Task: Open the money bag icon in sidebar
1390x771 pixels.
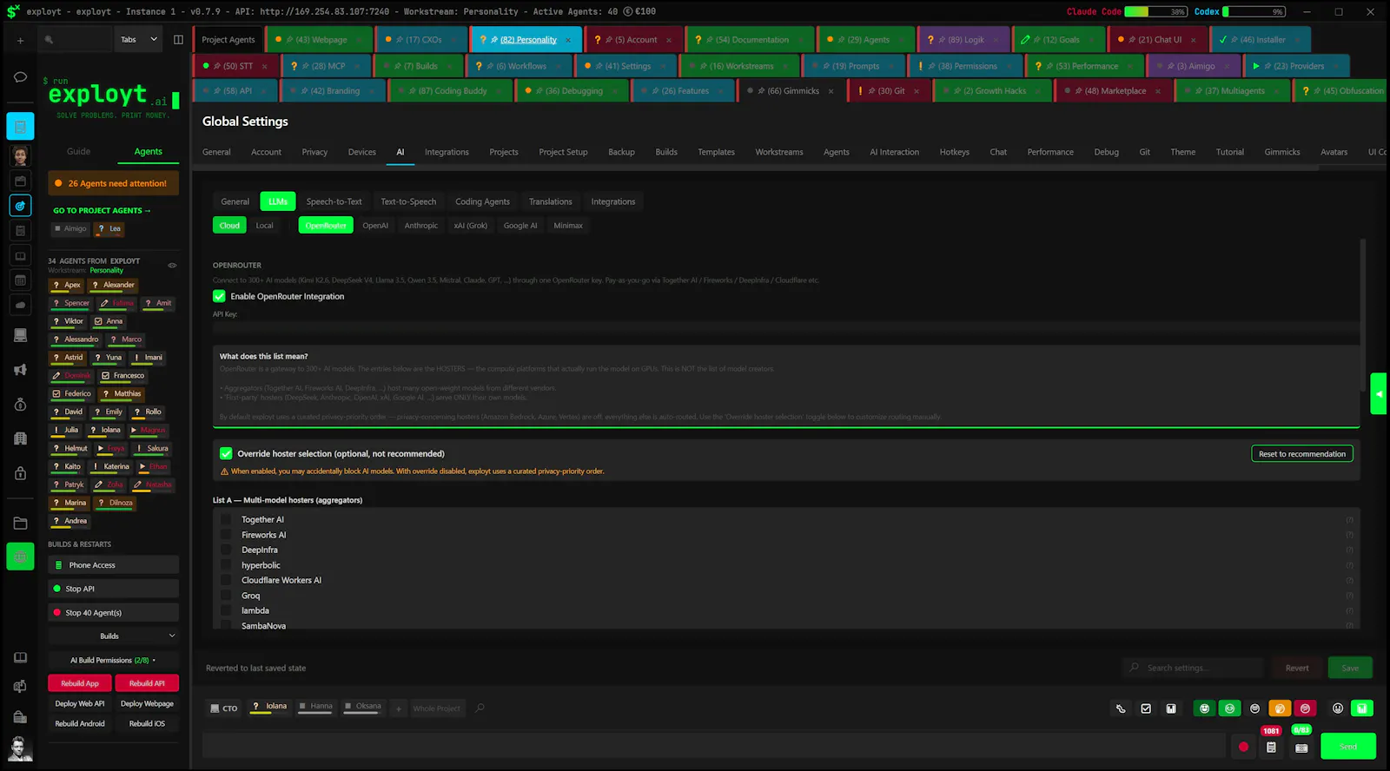Action: coord(20,405)
